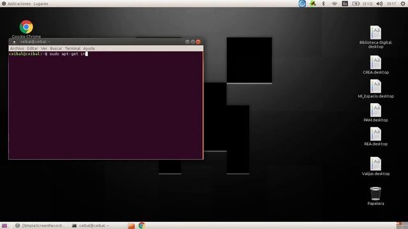Open Terminal menu in terminal window
The height and width of the screenshot is (229, 408).
coord(73,48)
